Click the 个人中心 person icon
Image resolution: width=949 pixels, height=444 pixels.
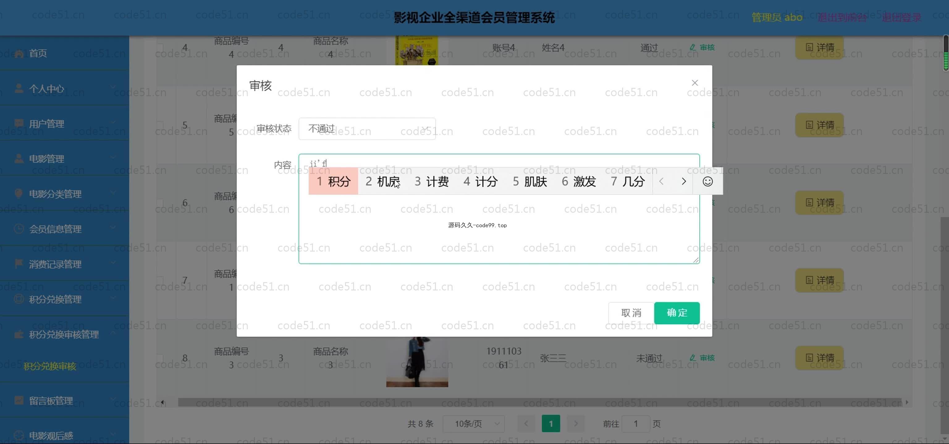point(19,88)
